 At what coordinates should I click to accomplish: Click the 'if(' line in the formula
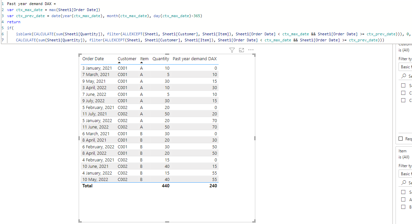pos(10,28)
